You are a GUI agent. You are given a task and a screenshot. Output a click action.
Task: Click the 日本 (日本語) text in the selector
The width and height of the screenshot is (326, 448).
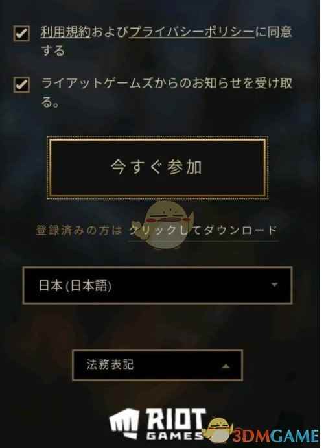tap(75, 285)
